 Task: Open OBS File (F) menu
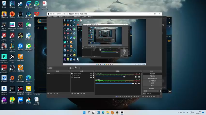(49, 17)
